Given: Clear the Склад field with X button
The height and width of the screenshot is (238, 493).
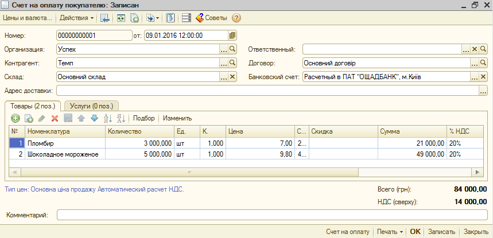Looking at the screenshot, I should tap(232, 76).
